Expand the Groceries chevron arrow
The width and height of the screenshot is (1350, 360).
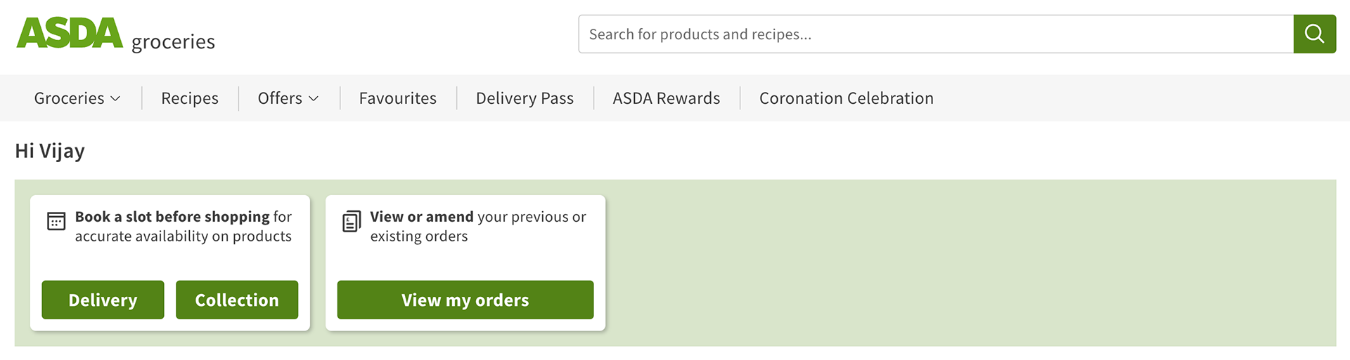click(x=116, y=99)
